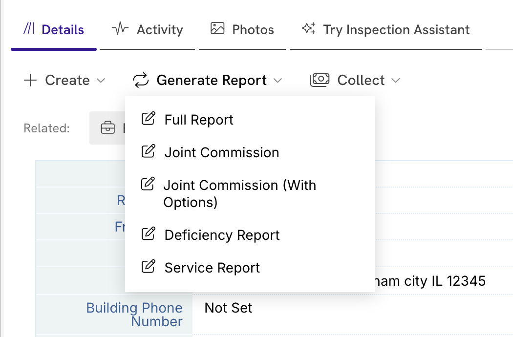Open the Collect dropdown

click(355, 80)
